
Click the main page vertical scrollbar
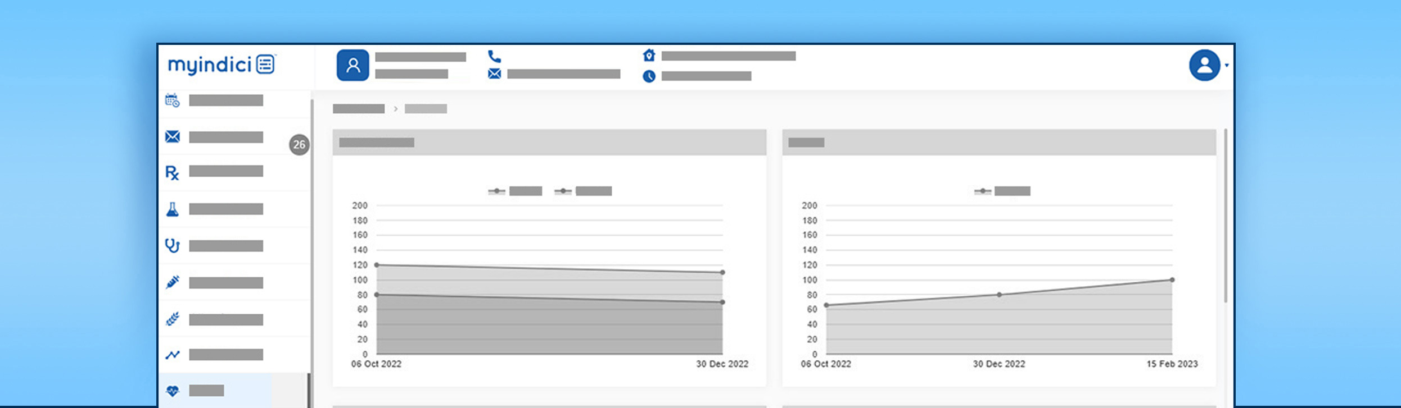1226,216
